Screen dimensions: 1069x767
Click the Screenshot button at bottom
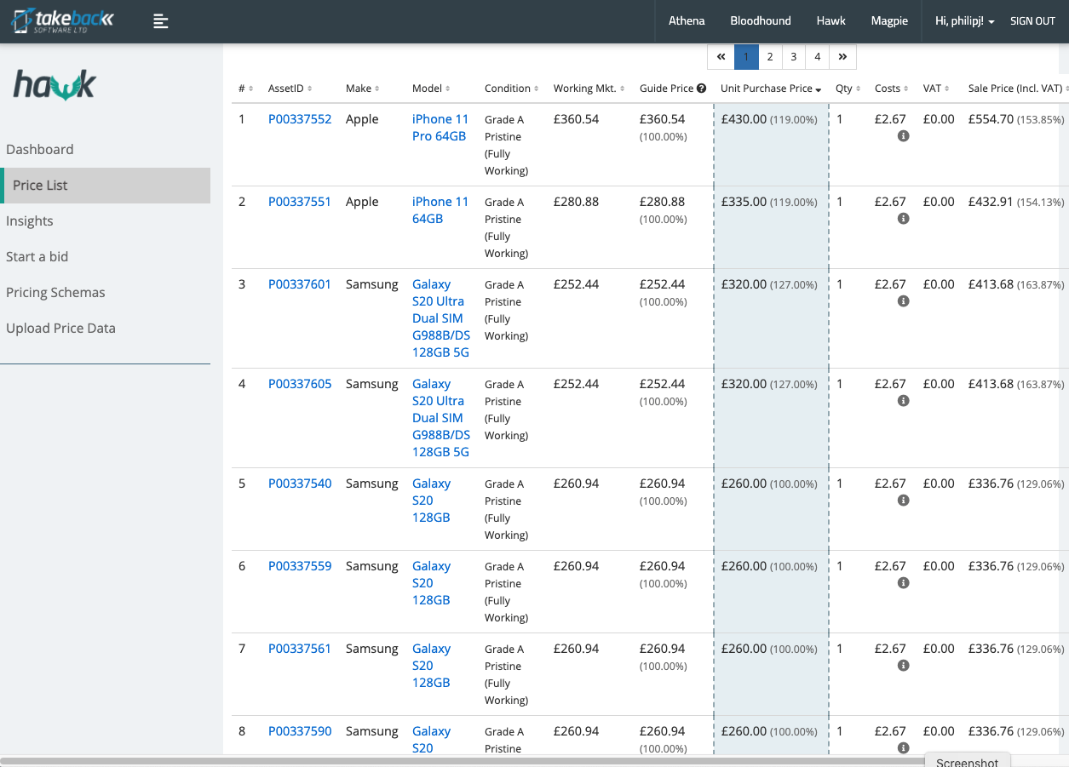pos(967,759)
